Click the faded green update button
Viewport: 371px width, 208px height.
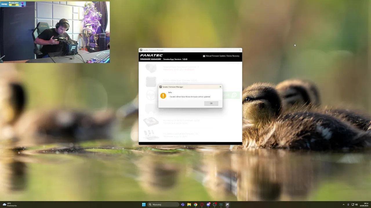pos(232,95)
